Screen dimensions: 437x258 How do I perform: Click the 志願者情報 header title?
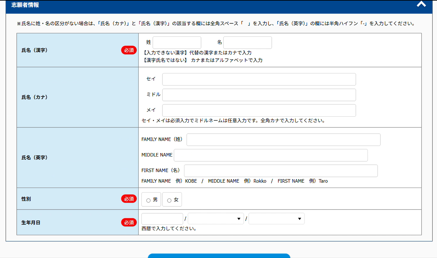25,5
